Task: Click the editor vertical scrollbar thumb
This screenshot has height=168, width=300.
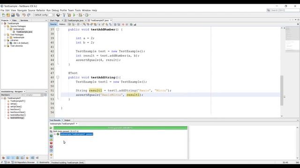Action: [x=282, y=90]
